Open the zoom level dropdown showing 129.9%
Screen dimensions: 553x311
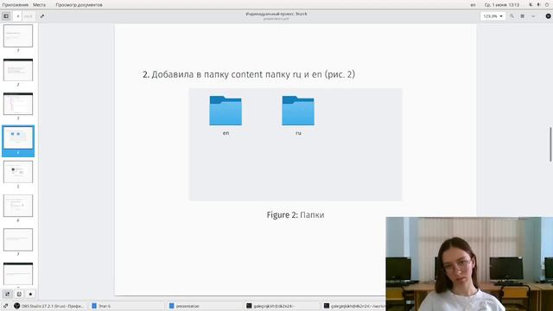pyautogui.click(x=493, y=16)
